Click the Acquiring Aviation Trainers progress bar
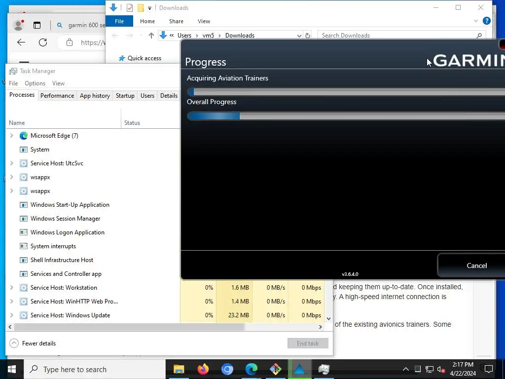 click(346, 92)
